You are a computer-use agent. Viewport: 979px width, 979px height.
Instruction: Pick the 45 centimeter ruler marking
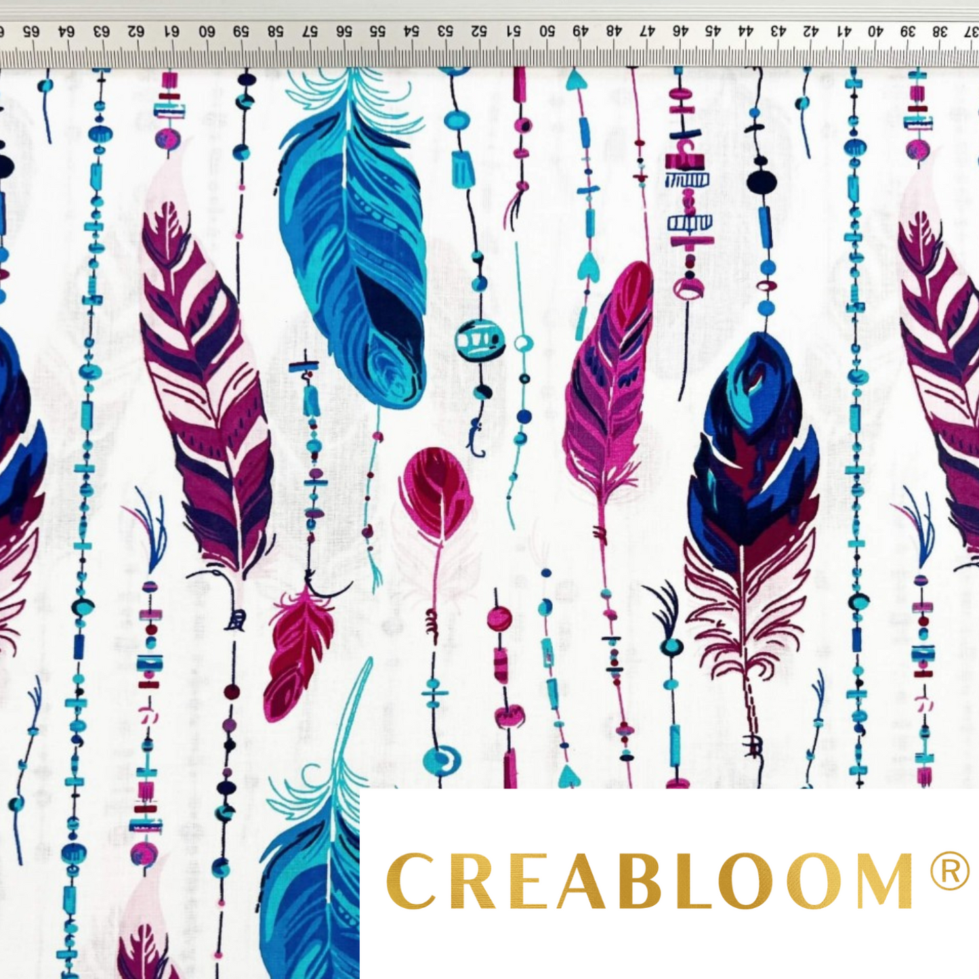(x=713, y=31)
